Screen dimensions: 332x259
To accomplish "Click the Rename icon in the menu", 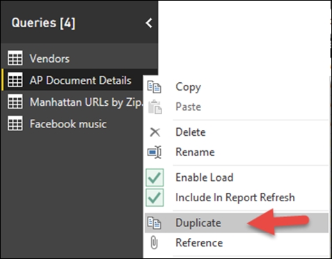I will tap(155, 152).
